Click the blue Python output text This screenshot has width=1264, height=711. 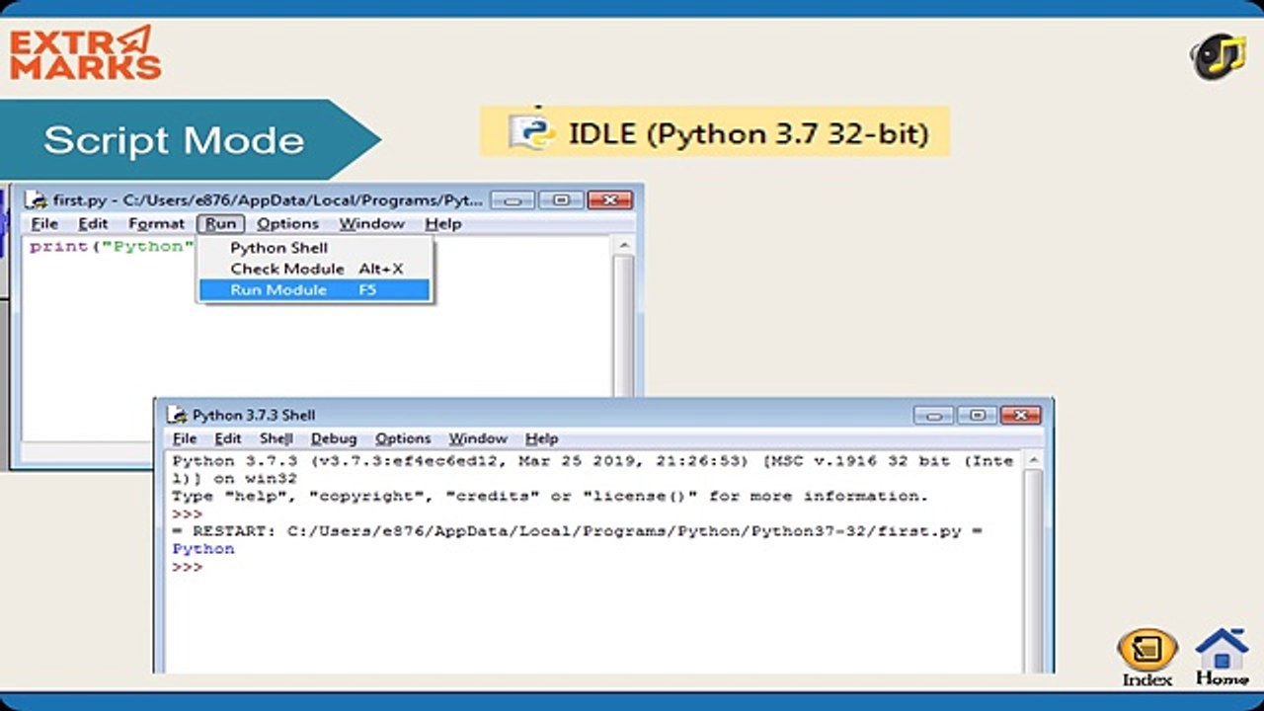pos(203,549)
